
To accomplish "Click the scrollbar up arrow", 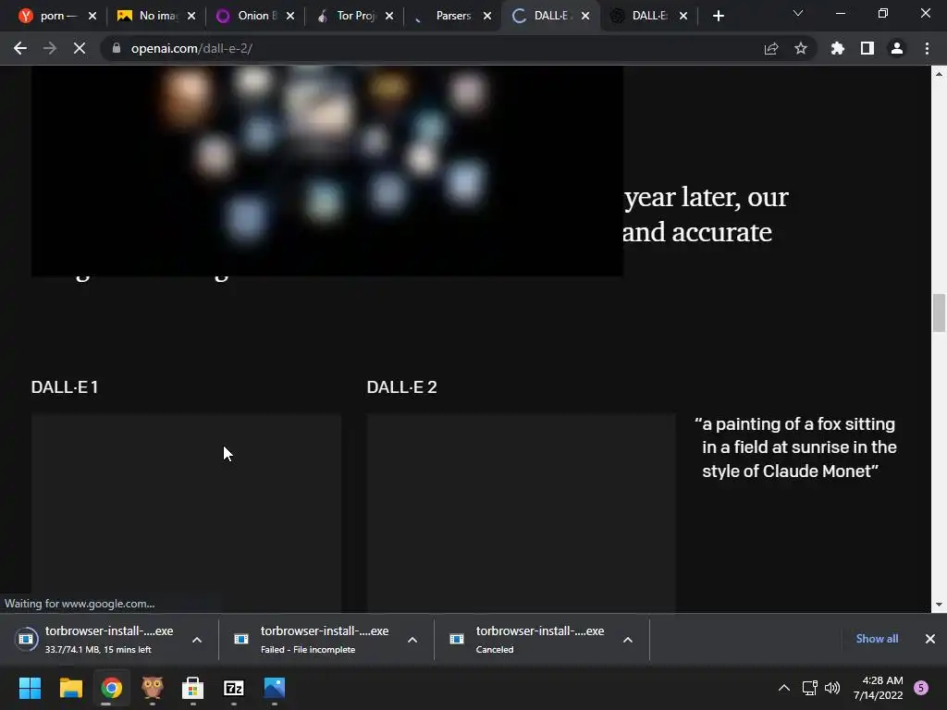I will (939, 74).
